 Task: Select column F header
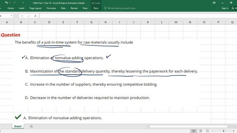coord(77,22)
